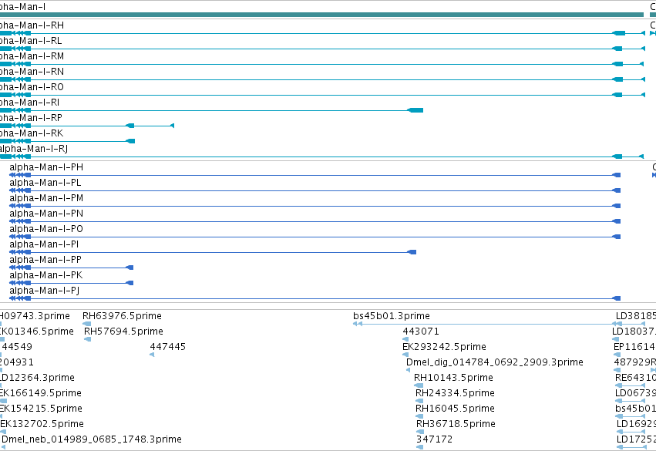
Task: Select feature 447445
Action: pyautogui.click(x=168, y=347)
